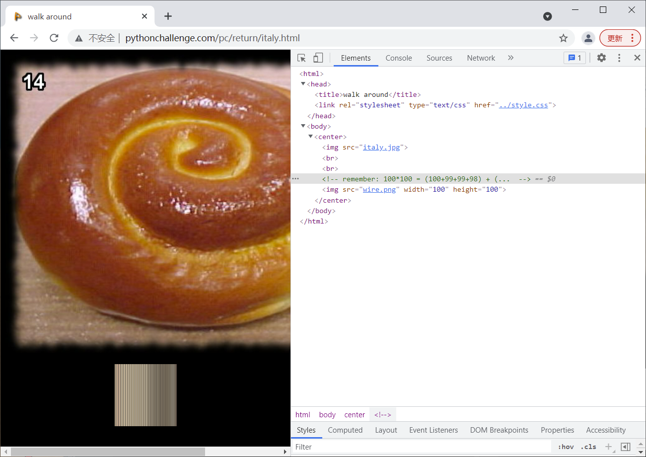
Task: Click the page horizontal scrollbar thumb
Action: tap(108, 452)
